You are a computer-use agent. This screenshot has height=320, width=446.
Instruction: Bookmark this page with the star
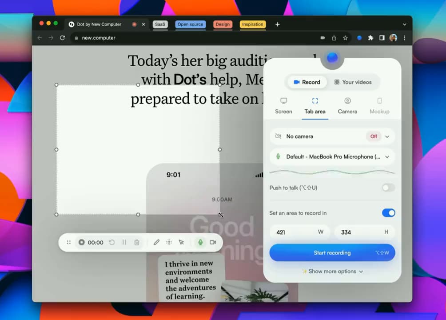coord(345,38)
